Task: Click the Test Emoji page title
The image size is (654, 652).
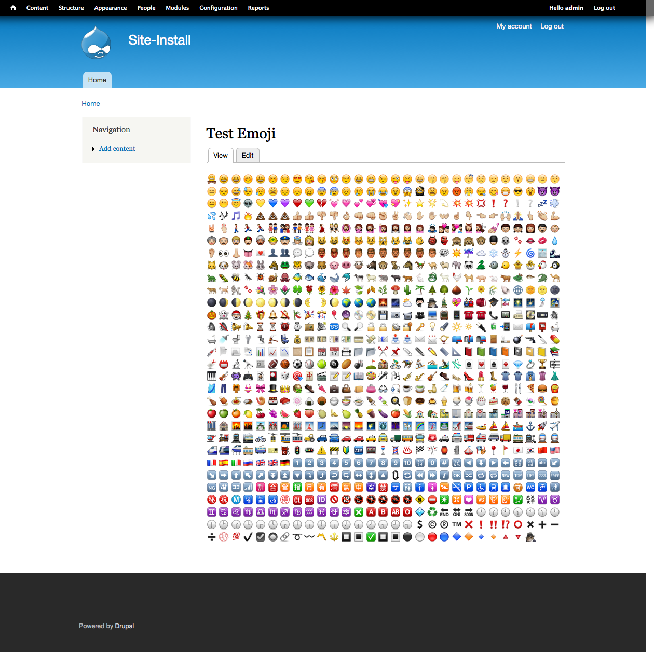Action: pyautogui.click(x=241, y=133)
